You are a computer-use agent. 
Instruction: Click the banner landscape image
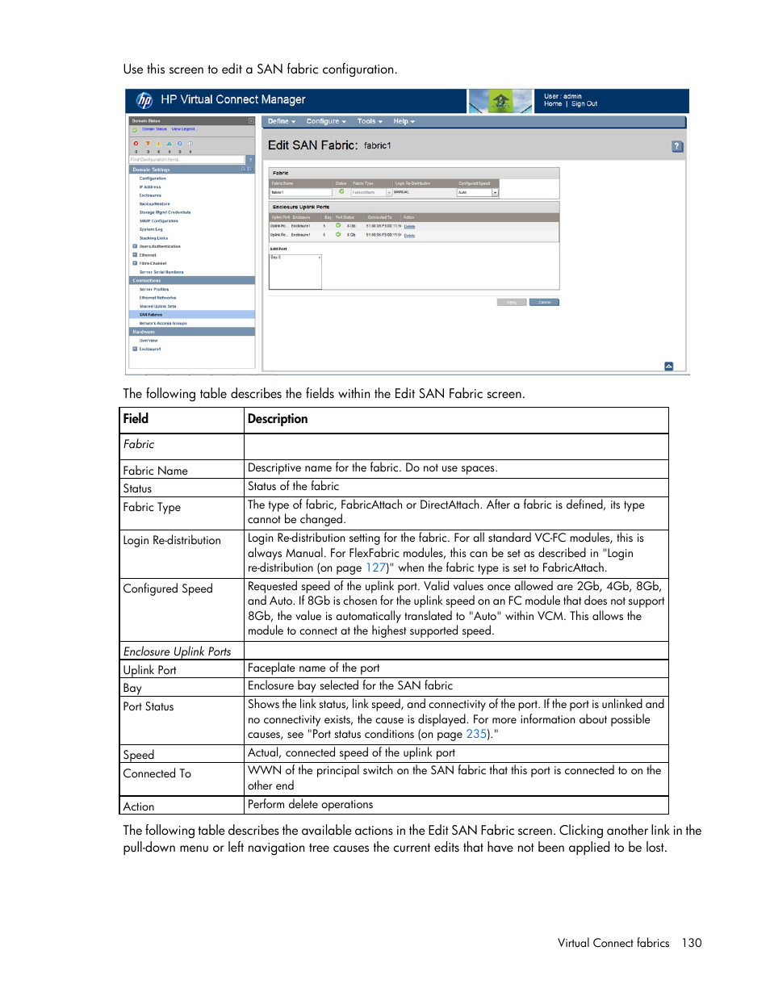point(500,101)
